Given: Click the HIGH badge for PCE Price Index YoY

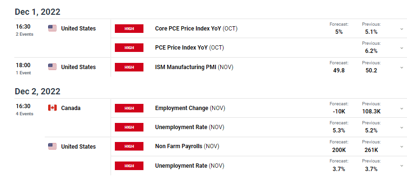Looking at the screenshot, I should click(x=129, y=48).
